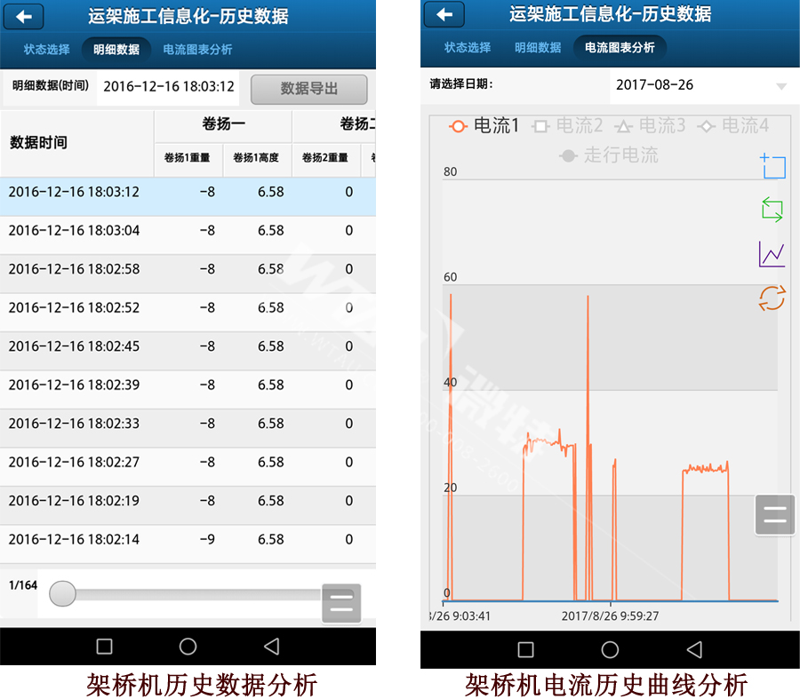
Task: Click 数据导出 export button
Action: click(x=308, y=89)
